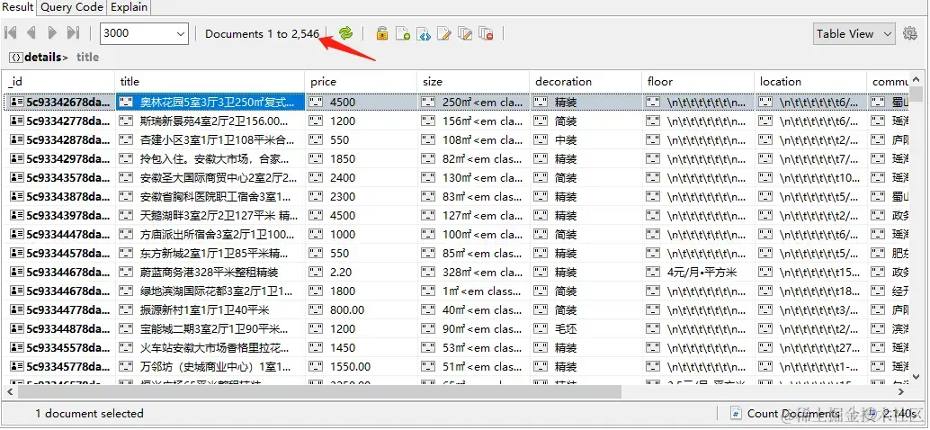Screen dimensions: 930x430
Task: Select title cell starting 斯瑞新景苑4室2厅
Action: click(210, 121)
